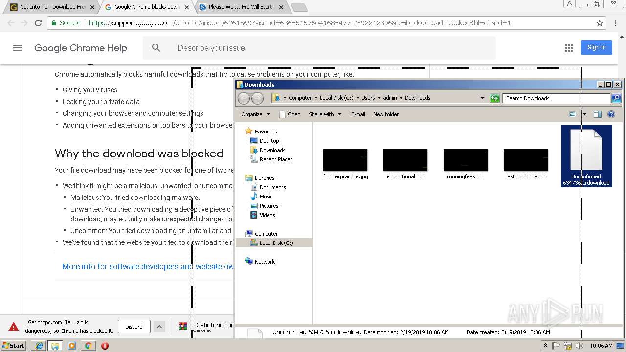Screen dimensions: 626x352
Task: Launch Internet Explorer from taskbar
Action: (x=39, y=346)
